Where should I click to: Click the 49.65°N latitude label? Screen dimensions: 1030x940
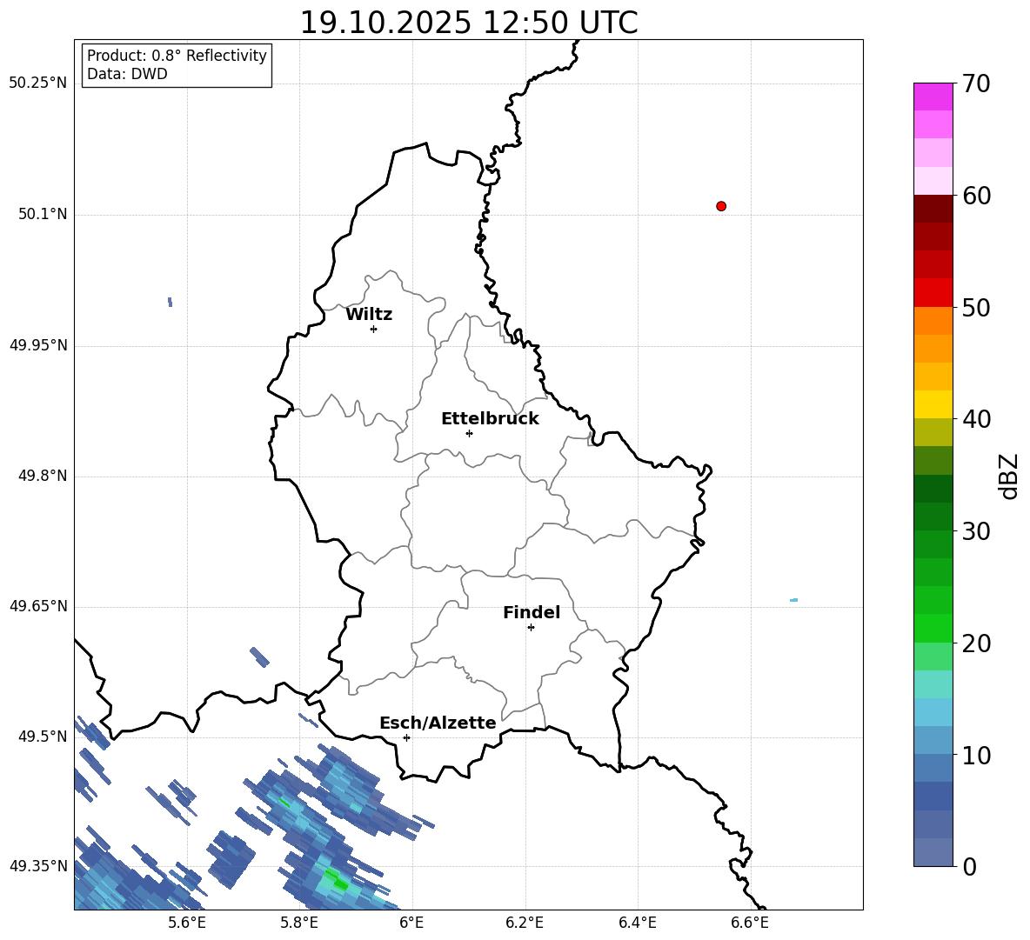coord(38,606)
